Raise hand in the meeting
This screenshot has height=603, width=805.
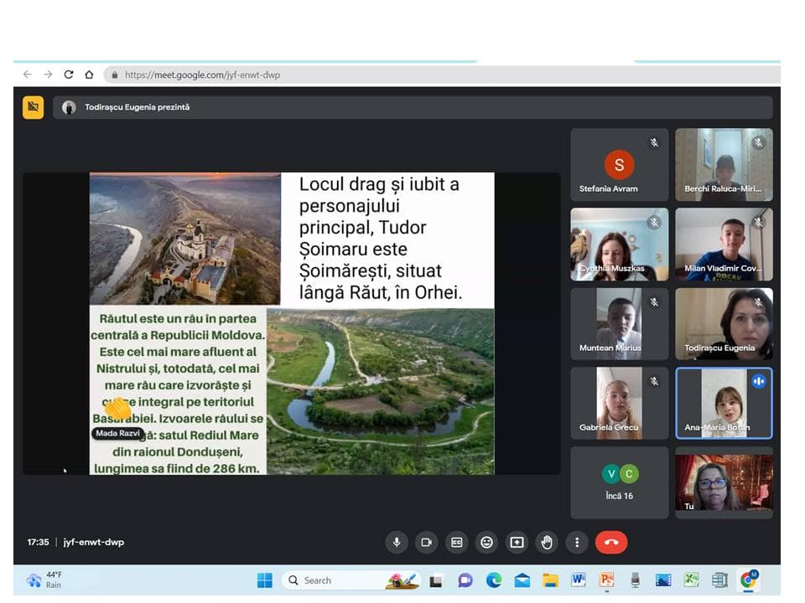[x=547, y=543]
